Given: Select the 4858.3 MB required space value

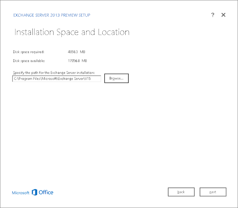Looking at the screenshot, I should coord(77,52).
